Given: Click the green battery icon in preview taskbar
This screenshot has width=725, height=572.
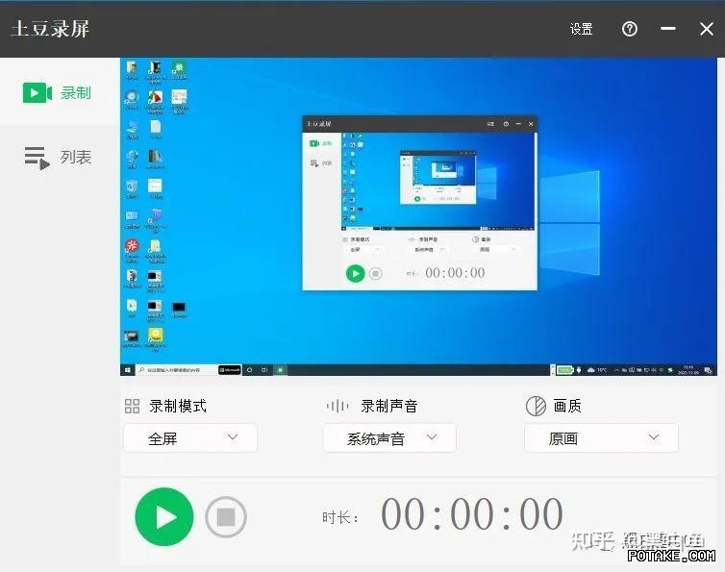Looking at the screenshot, I should 564,370.
